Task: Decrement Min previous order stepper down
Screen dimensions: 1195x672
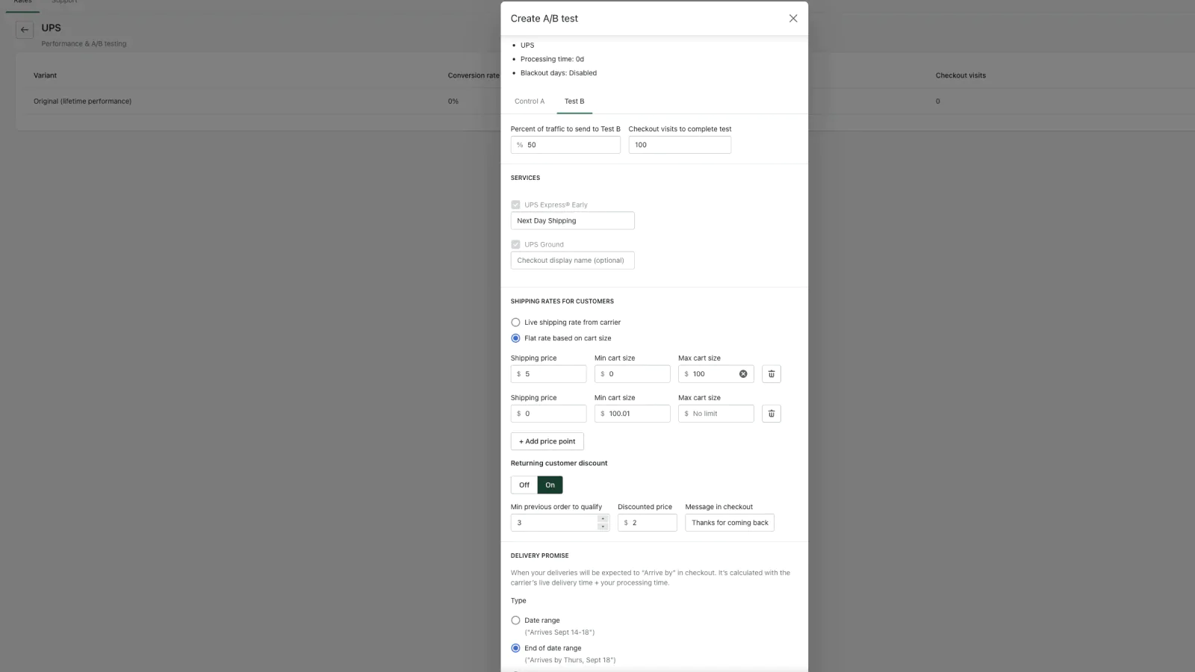Action: point(603,526)
